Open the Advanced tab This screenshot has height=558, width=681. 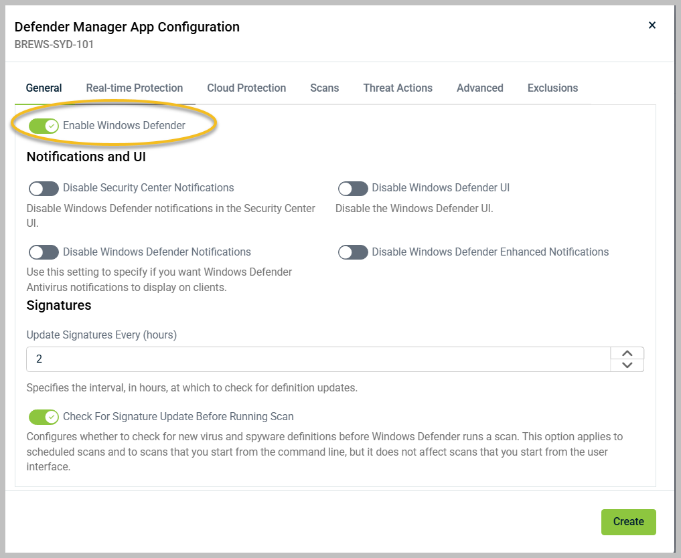click(479, 88)
